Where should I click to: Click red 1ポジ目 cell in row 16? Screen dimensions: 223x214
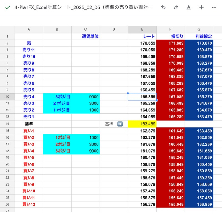[57, 137]
